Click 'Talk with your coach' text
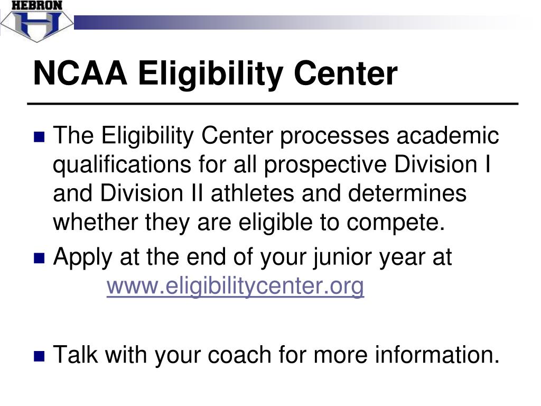 162,355
